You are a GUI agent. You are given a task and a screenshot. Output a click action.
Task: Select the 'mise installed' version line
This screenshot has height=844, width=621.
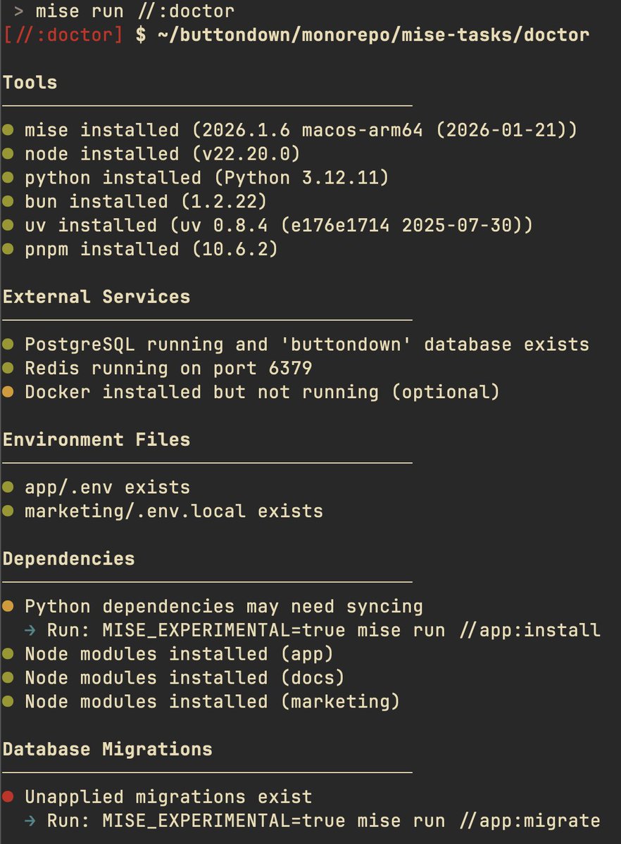[301, 130]
